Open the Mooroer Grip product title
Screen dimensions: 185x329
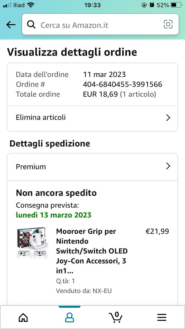coord(92,251)
